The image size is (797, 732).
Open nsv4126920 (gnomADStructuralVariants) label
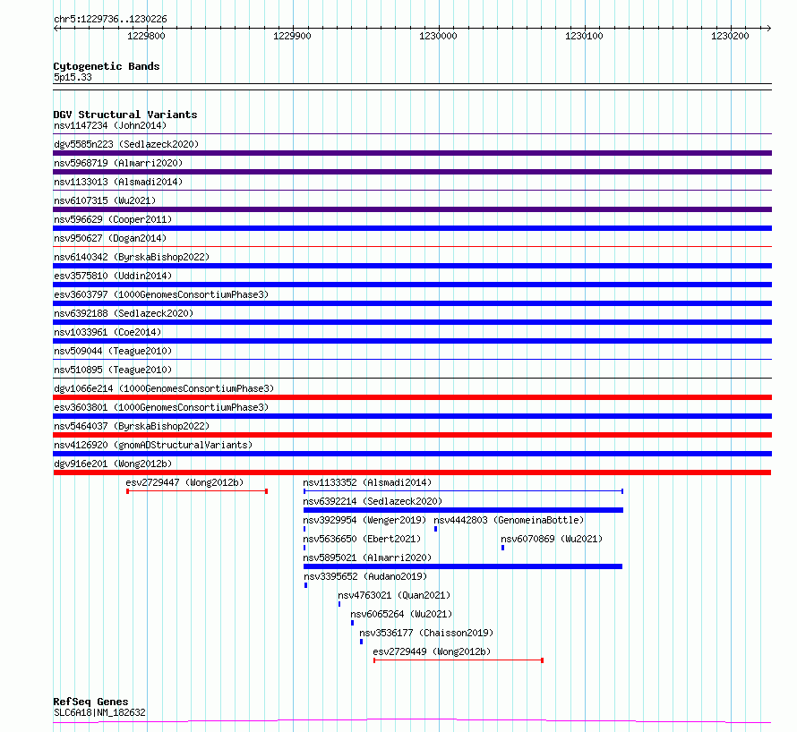pyautogui.click(x=153, y=445)
